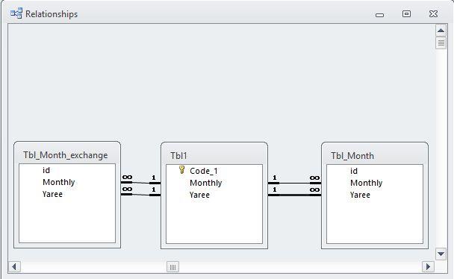The image size is (454, 279).
Task: Click the horizontal scrollbar thumb
Action: [x=172, y=267]
